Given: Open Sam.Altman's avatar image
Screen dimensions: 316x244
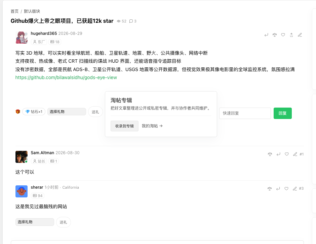Looking at the screenshot, I should coord(22,157).
